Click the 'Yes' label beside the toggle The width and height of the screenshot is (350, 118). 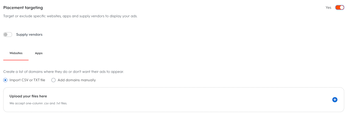[x=328, y=8]
